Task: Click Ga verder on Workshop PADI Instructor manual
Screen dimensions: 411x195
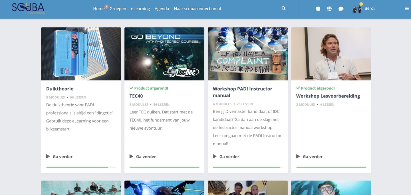Action: pos(229,157)
